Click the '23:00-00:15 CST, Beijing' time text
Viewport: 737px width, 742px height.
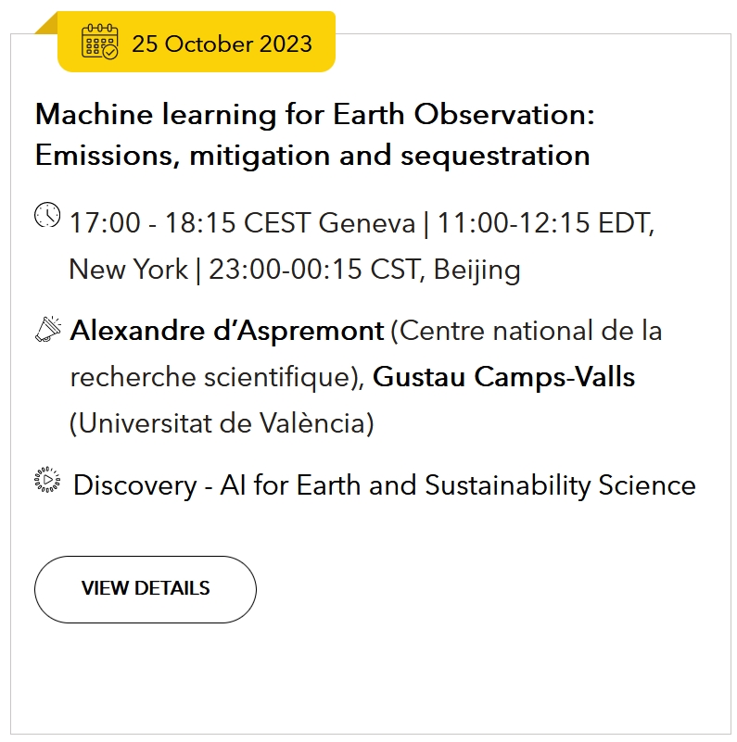click(364, 270)
